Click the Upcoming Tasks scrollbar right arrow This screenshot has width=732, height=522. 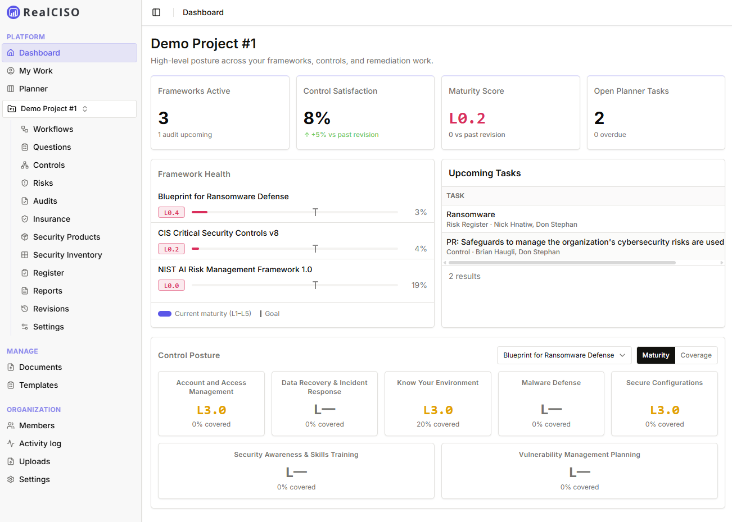(722, 263)
